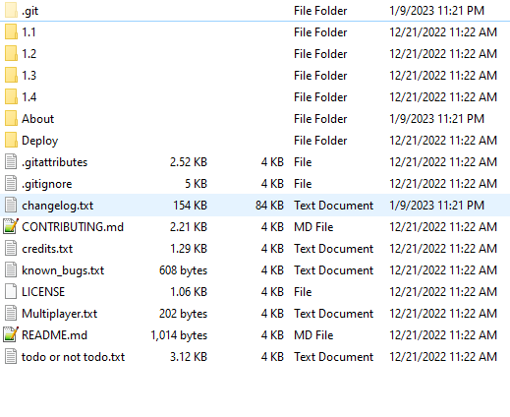510x417 pixels.
Task: Select the 1.2 folder name
Action: [29, 54]
